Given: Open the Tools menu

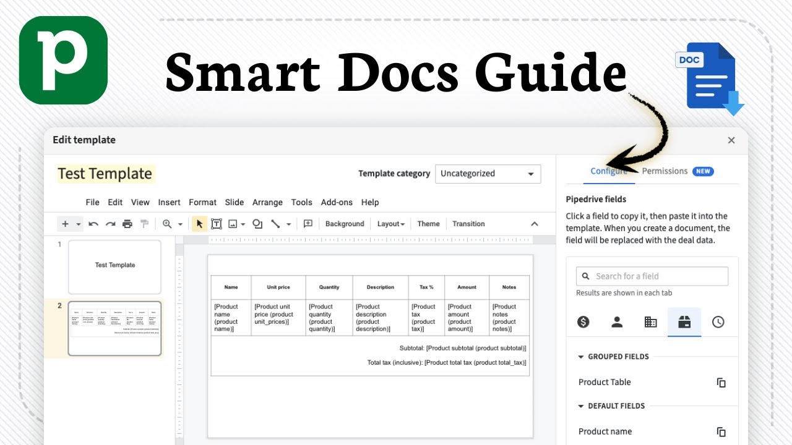Looking at the screenshot, I should tap(301, 202).
